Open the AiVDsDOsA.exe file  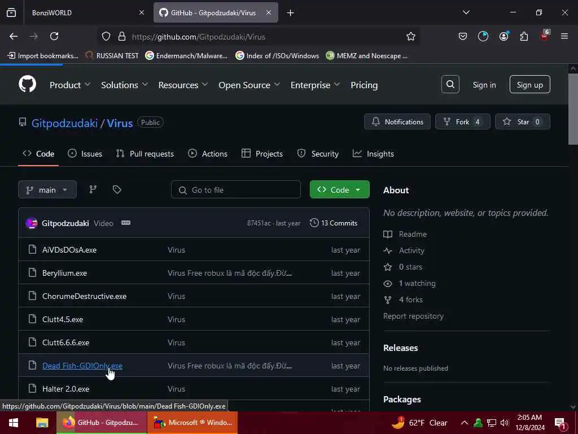(69, 250)
